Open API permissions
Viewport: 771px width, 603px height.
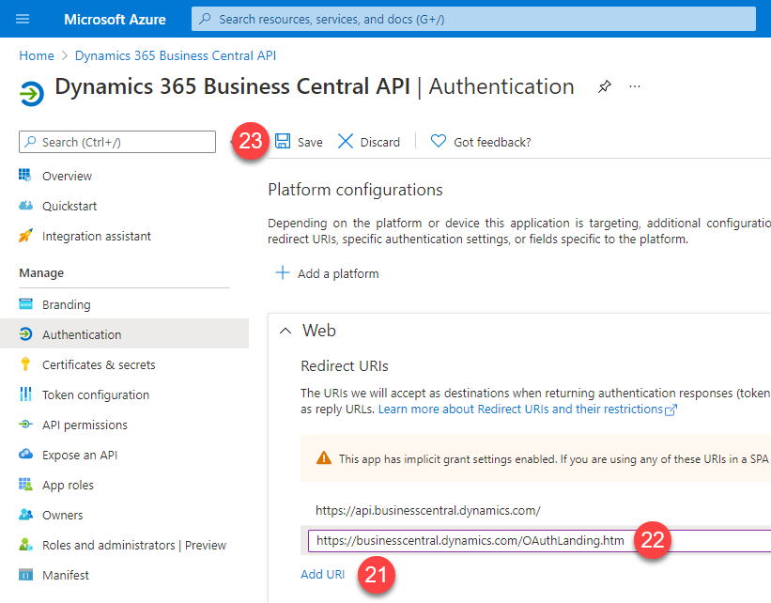[x=85, y=425]
